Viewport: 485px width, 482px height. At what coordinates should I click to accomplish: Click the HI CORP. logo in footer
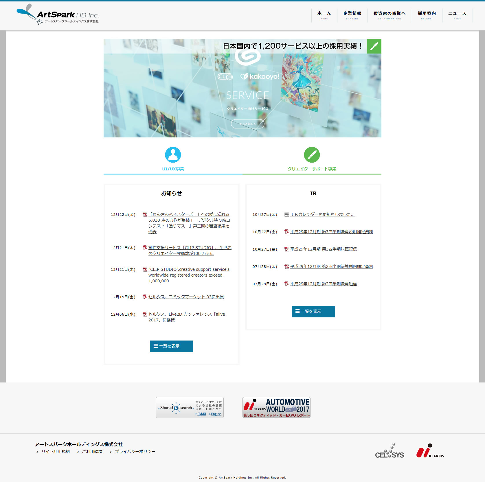pyautogui.click(x=430, y=451)
